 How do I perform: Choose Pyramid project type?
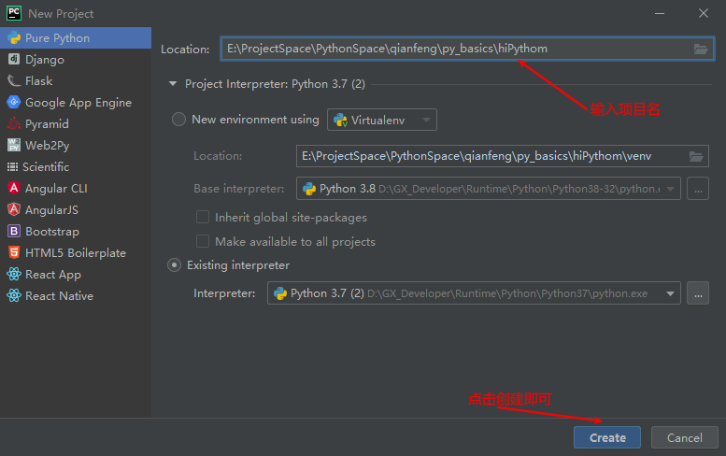76,123
